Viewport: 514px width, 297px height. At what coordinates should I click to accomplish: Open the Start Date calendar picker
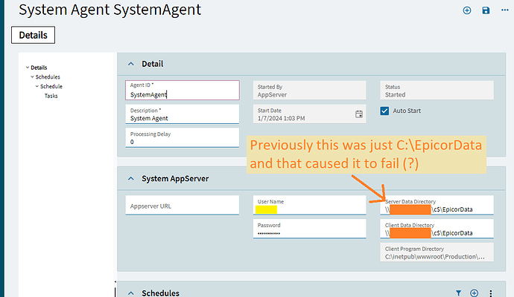[x=359, y=114]
